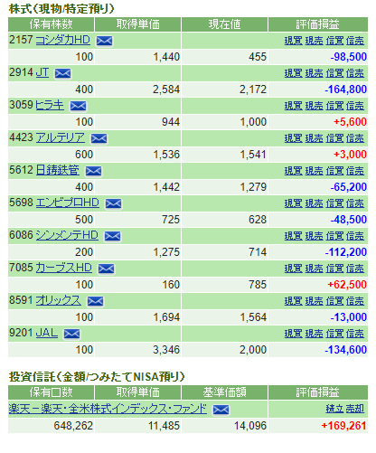Viewport: 376px width, 453px height.
Task: Select the +62,500 gain value for カーブスHD
Action: click(x=347, y=285)
